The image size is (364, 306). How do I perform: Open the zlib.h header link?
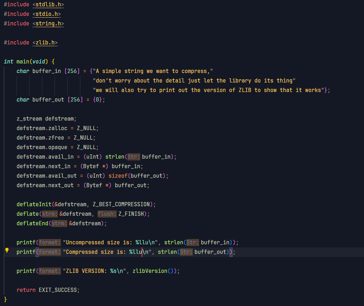coord(45,42)
